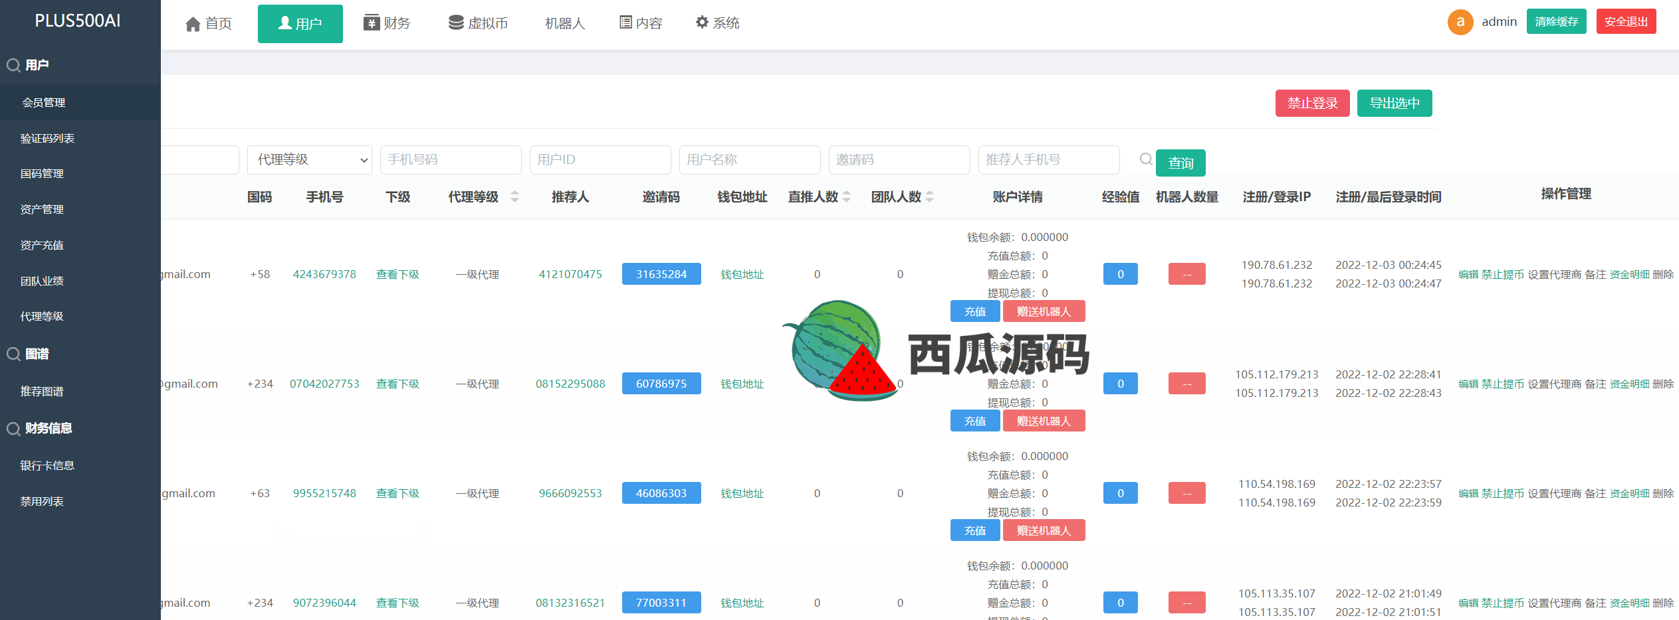Open 会员管理 in the sidebar
This screenshot has height=620, width=1679.
pos(80,103)
